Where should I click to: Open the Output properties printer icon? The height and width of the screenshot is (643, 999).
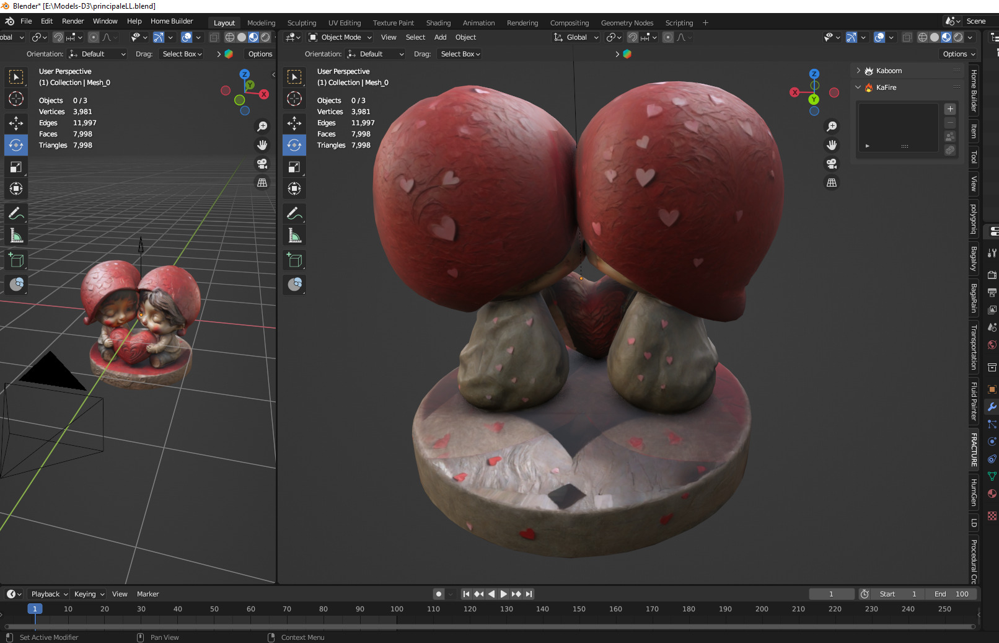[x=992, y=292]
